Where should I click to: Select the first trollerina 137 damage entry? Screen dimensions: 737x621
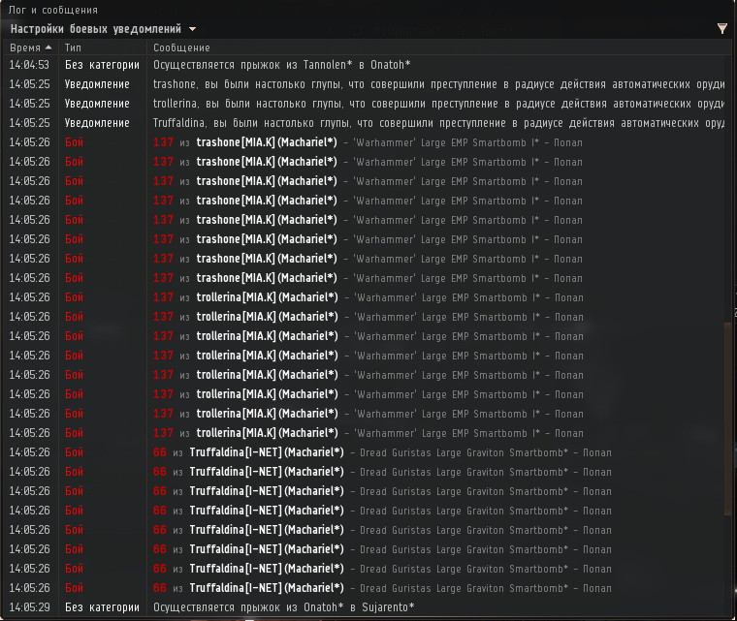[368, 297]
